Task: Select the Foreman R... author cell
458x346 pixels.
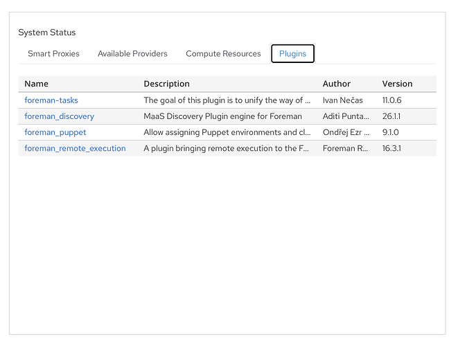Action: 345,149
